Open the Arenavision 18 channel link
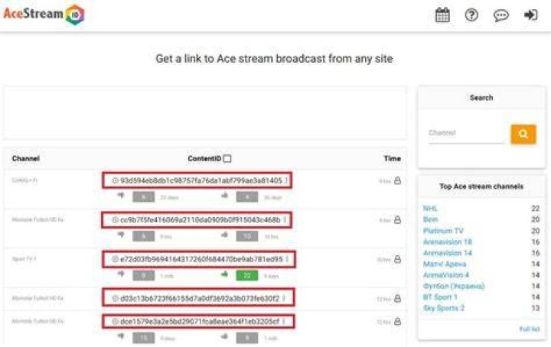 click(448, 242)
